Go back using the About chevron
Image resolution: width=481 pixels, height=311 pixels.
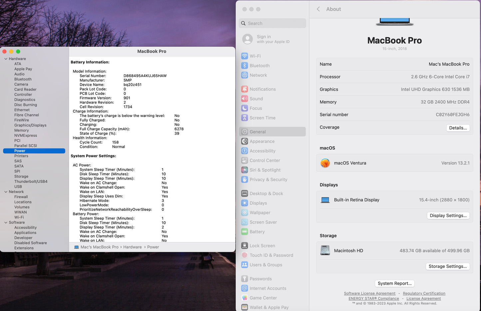(318, 9)
